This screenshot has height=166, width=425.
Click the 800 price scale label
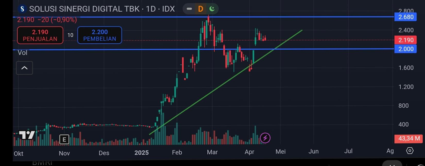pos(404,106)
